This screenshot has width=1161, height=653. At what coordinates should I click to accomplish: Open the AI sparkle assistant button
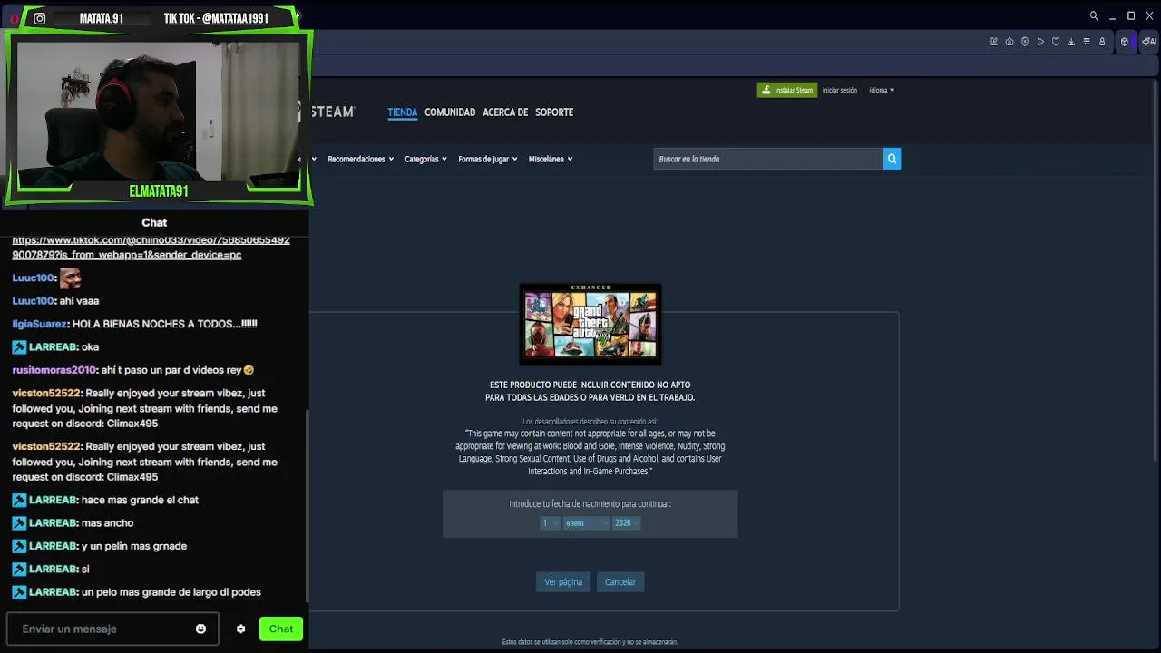1148,42
